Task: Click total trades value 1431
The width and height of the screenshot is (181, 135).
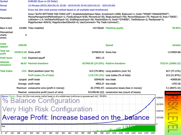Action: pos(24,71)
